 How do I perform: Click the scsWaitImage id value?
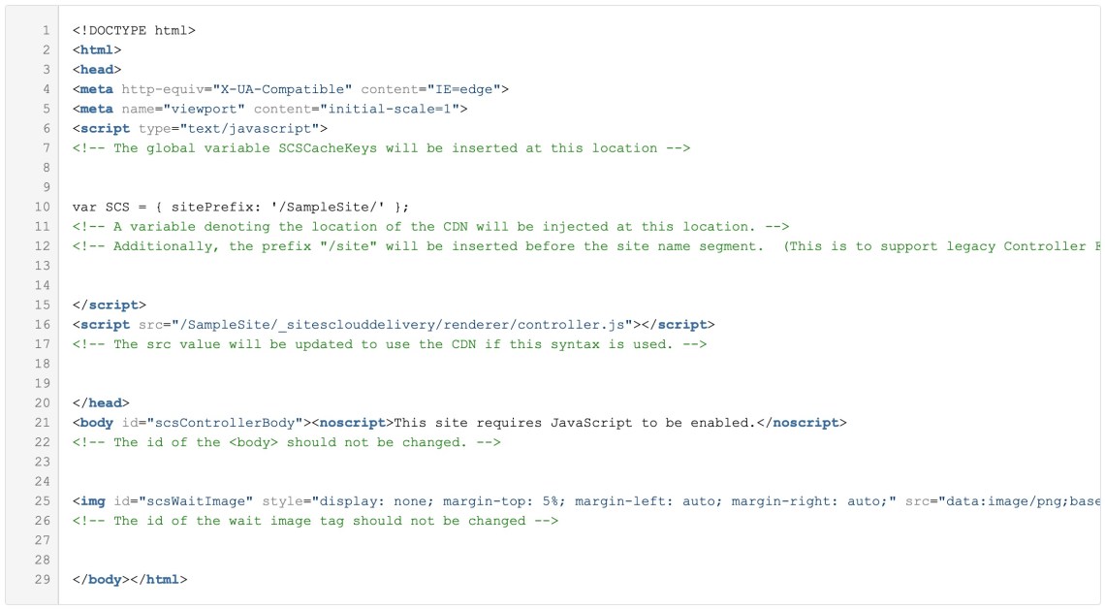click(x=200, y=501)
